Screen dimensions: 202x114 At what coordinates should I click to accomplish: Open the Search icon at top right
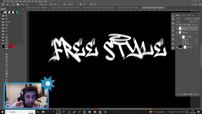click(x=192, y=4)
